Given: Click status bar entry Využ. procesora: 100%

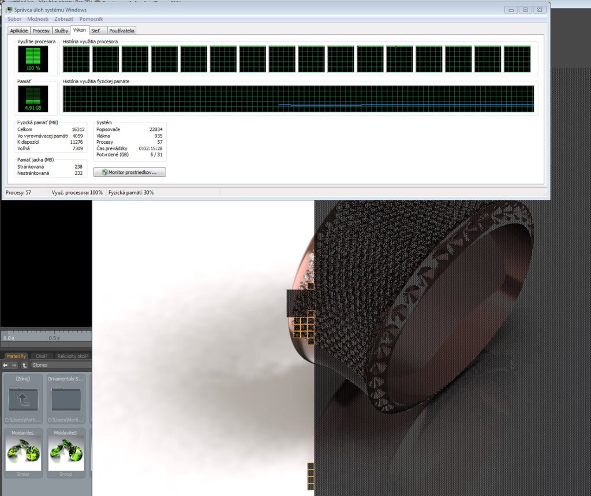Looking at the screenshot, I should coord(77,192).
